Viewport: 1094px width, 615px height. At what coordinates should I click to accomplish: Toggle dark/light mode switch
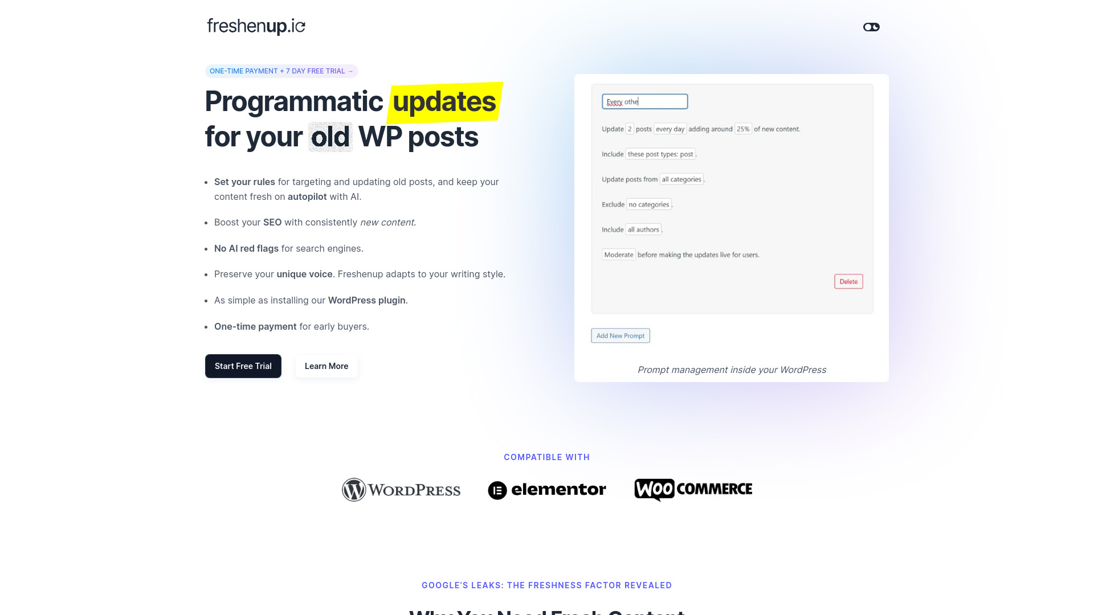(x=871, y=26)
